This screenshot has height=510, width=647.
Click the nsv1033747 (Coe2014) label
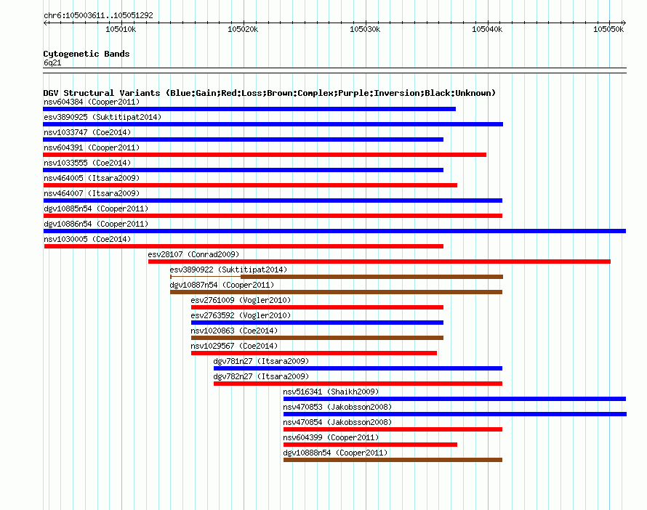pos(87,132)
